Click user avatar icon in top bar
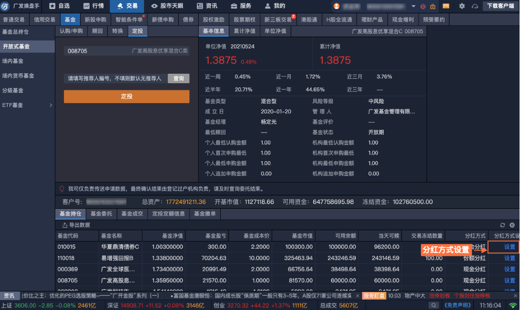Viewport: 520px width, 310px height. 337,6
